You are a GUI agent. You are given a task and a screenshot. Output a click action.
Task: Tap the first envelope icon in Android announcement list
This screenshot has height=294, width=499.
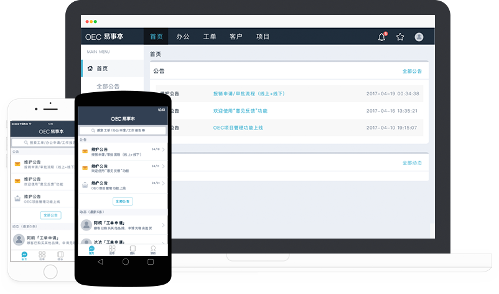click(x=85, y=151)
